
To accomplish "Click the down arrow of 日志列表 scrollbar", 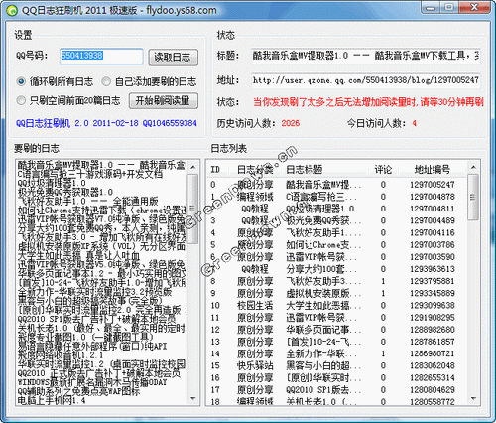I will pos(473,398).
